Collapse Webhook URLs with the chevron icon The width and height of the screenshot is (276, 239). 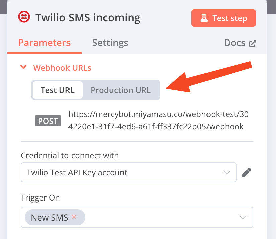click(x=23, y=67)
